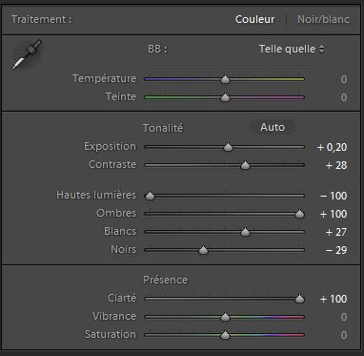The width and height of the screenshot is (364, 356).
Task: Click the Contraste value + 28
Action: tap(336, 165)
